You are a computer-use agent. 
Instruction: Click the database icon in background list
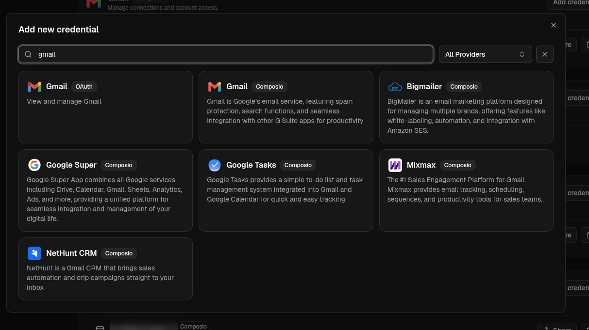[x=100, y=328]
